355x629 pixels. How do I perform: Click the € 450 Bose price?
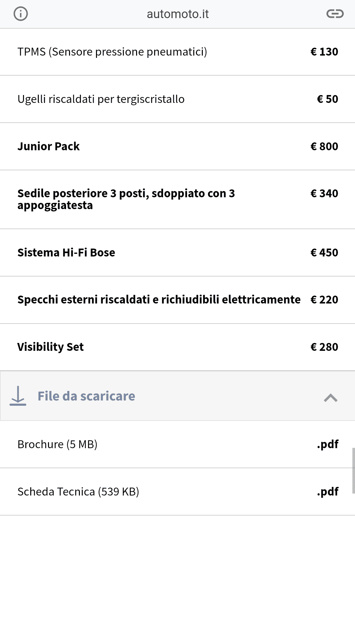324,253
